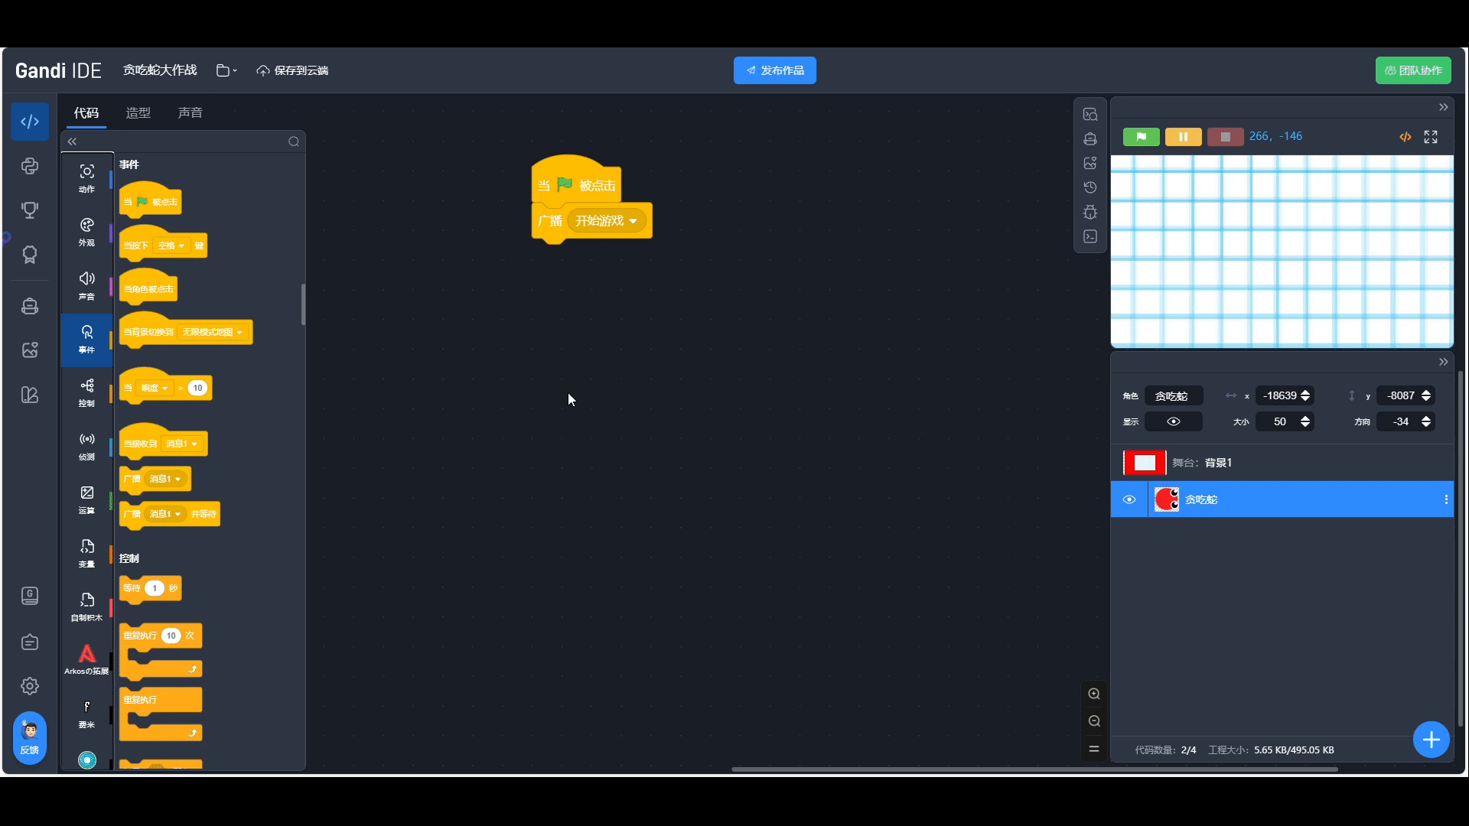1469x826 pixels.
Task: Toggle stage code view icon
Action: pyautogui.click(x=1405, y=137)
